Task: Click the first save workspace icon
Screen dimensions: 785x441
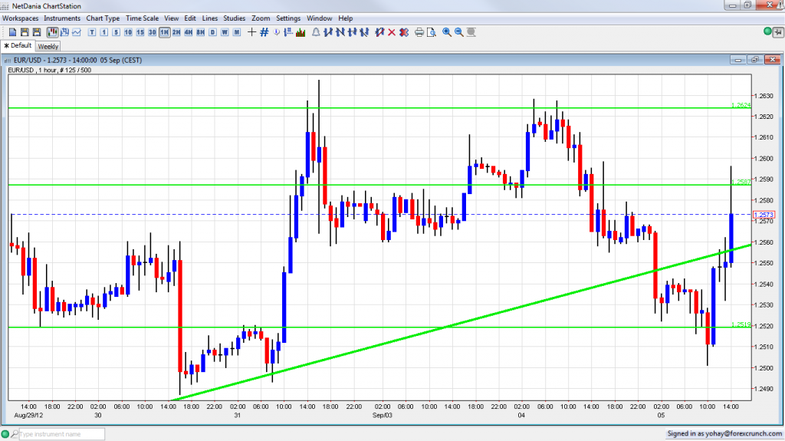Action: tap(25, 32)
